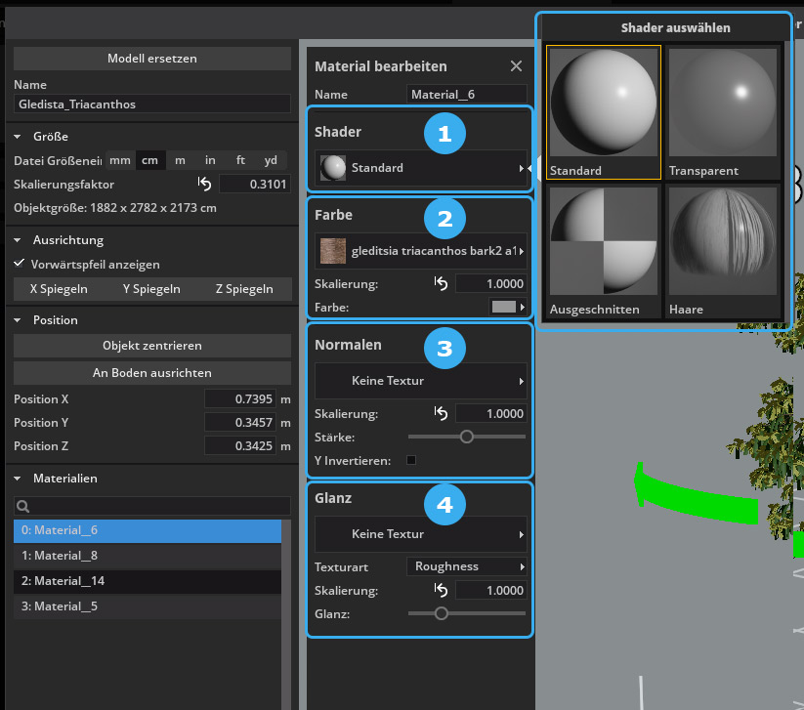Screen dimensions: 804x710
Task: Select the Haare shader preview
Action: [x=723, y=241]
